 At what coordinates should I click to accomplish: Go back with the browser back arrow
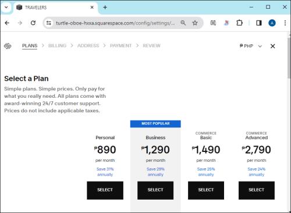pyautogui.click(x=7, y=23)
